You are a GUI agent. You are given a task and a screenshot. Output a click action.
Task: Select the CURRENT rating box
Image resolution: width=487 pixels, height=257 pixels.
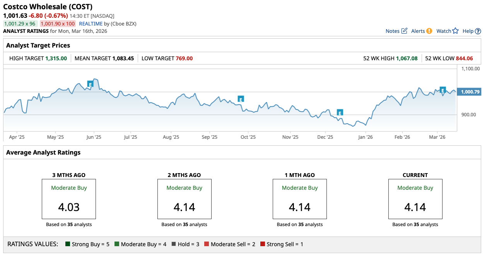[x=415, y=199]
